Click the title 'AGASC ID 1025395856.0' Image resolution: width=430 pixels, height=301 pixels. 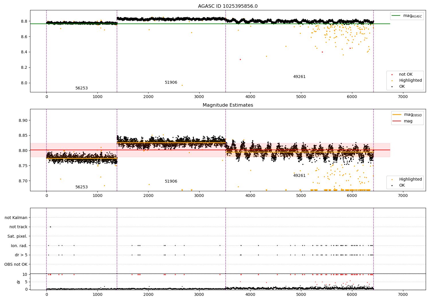[x=228, y=6]
